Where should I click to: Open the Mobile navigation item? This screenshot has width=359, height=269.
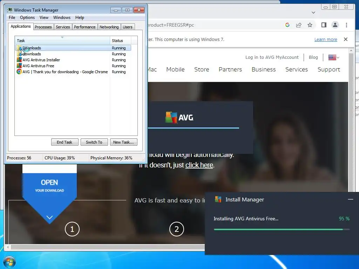tap(175, 69)
